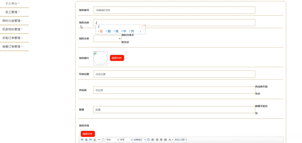302x143 pixels.
Task: Open the 字号 font size dropdown
Action: (126, 140)
